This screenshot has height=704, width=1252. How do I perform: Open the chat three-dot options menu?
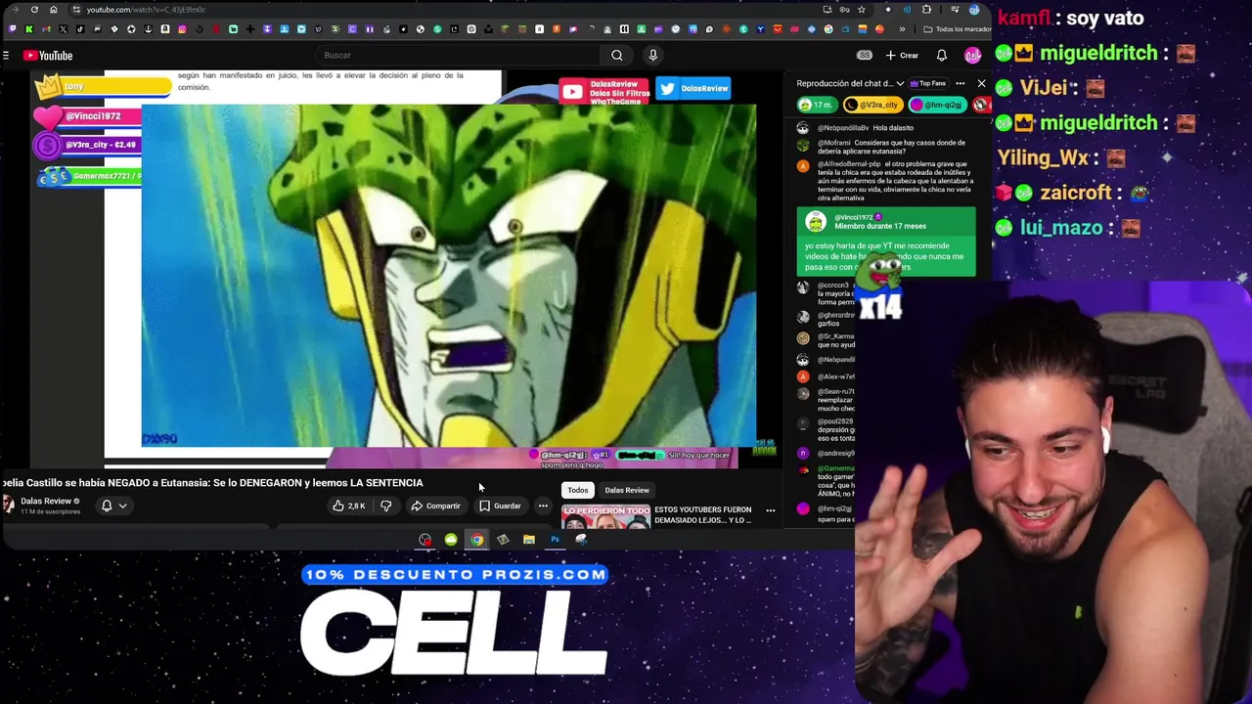(961, 84)
